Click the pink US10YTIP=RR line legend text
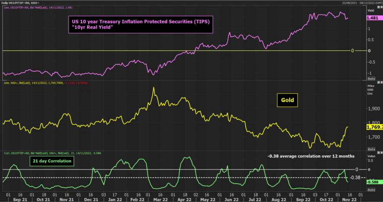 point(38,7)
